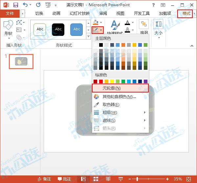Click the Undo arrow icon
Viewport: 197px width, 183px height.
25,5
